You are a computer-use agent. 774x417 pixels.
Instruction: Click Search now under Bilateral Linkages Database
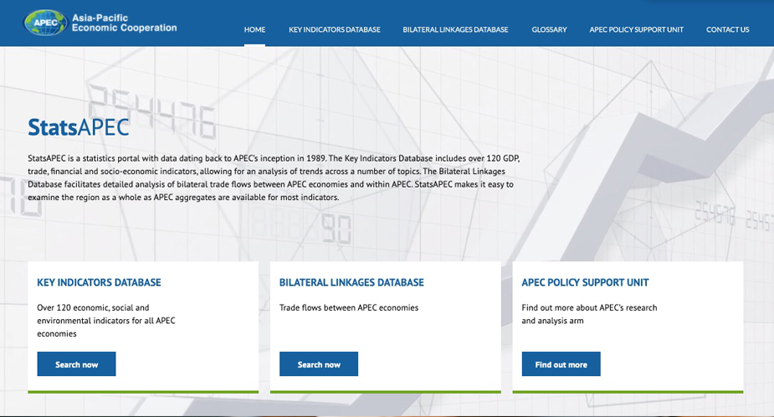click(x=319, y=364)
